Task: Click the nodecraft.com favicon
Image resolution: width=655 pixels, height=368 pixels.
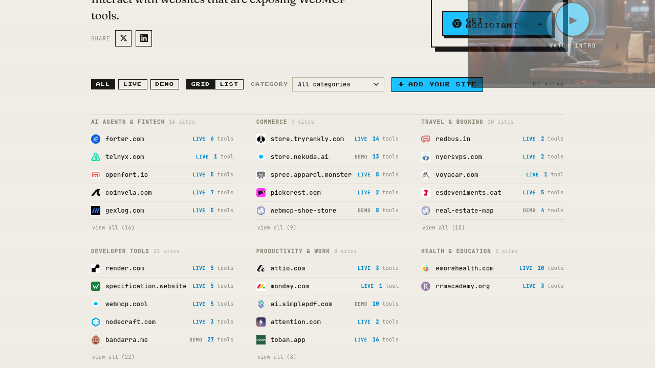Action: pyautogui.click(x=96, y=322)
